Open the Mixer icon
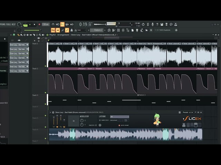 tap(123, 30)
